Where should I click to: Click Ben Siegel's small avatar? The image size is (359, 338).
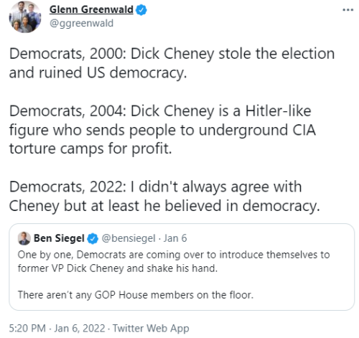[24, 238]
